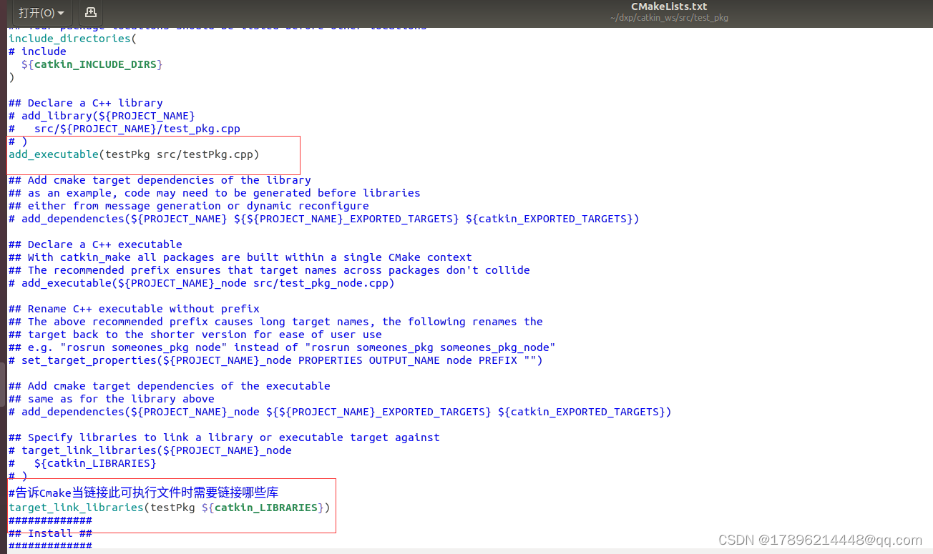Click "The above recommended prefix causes" comment line
Screen dimensions: 933x554
(275, 322)
